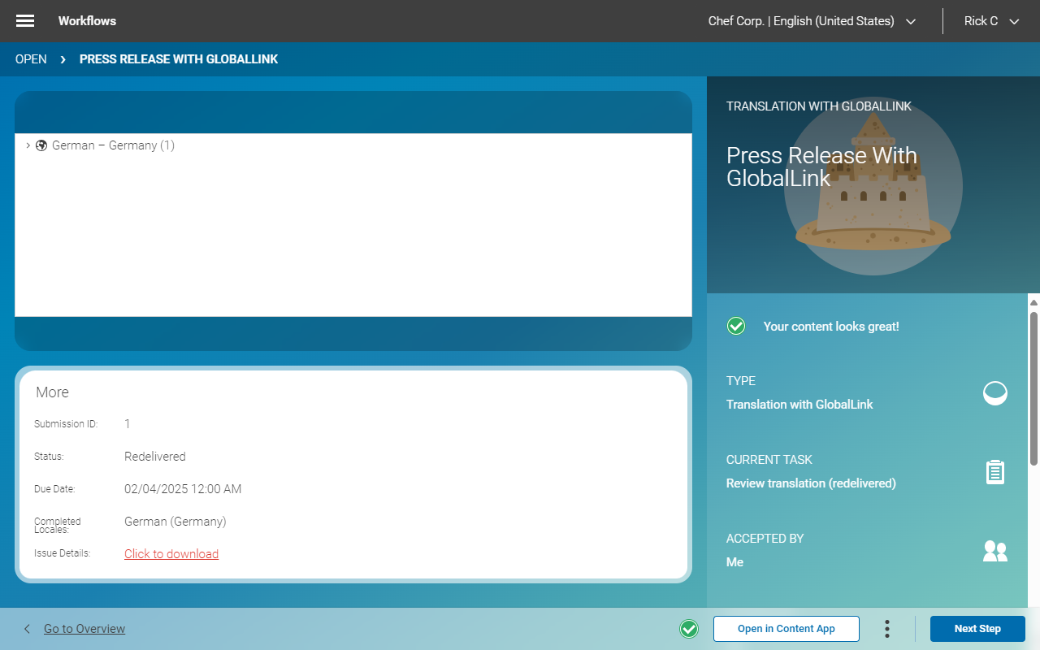Click the green check icon in the bottom bar
1040x650 pixels.
click(689, 628)
